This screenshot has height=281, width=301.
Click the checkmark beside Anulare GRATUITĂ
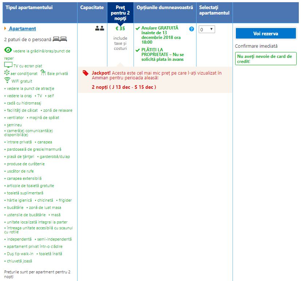(x=138, y=28)
